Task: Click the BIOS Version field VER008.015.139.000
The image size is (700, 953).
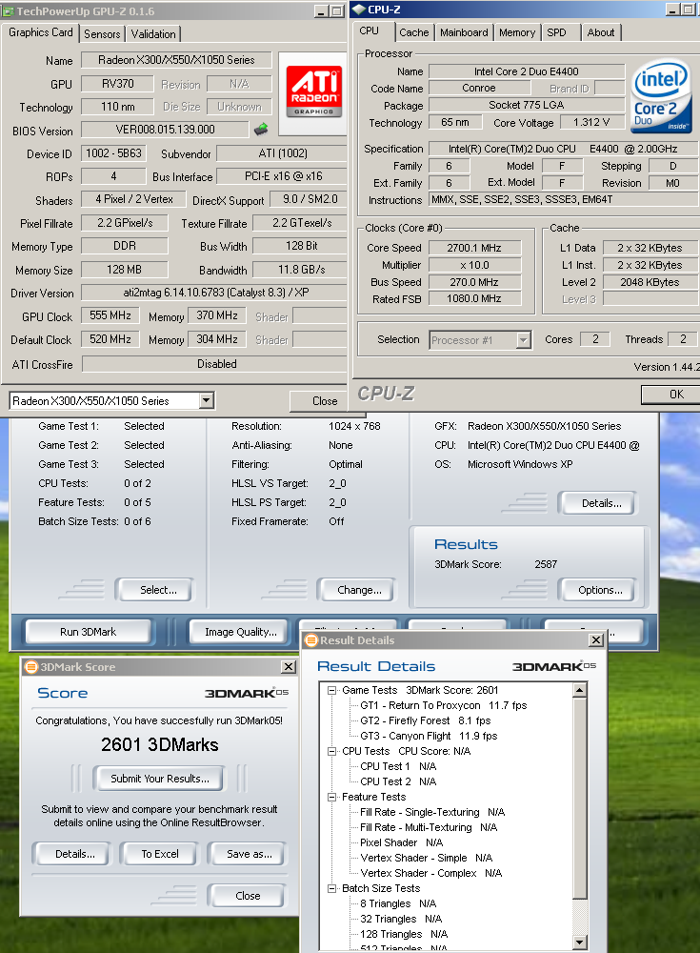Action: [x=166, y=130]
